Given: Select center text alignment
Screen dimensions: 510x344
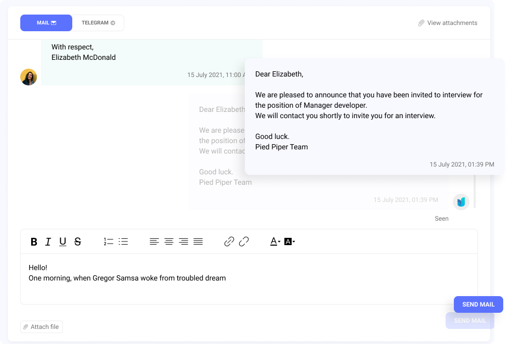Looking at the screenshot, I should pyautogui.click(x=169, y=241).
